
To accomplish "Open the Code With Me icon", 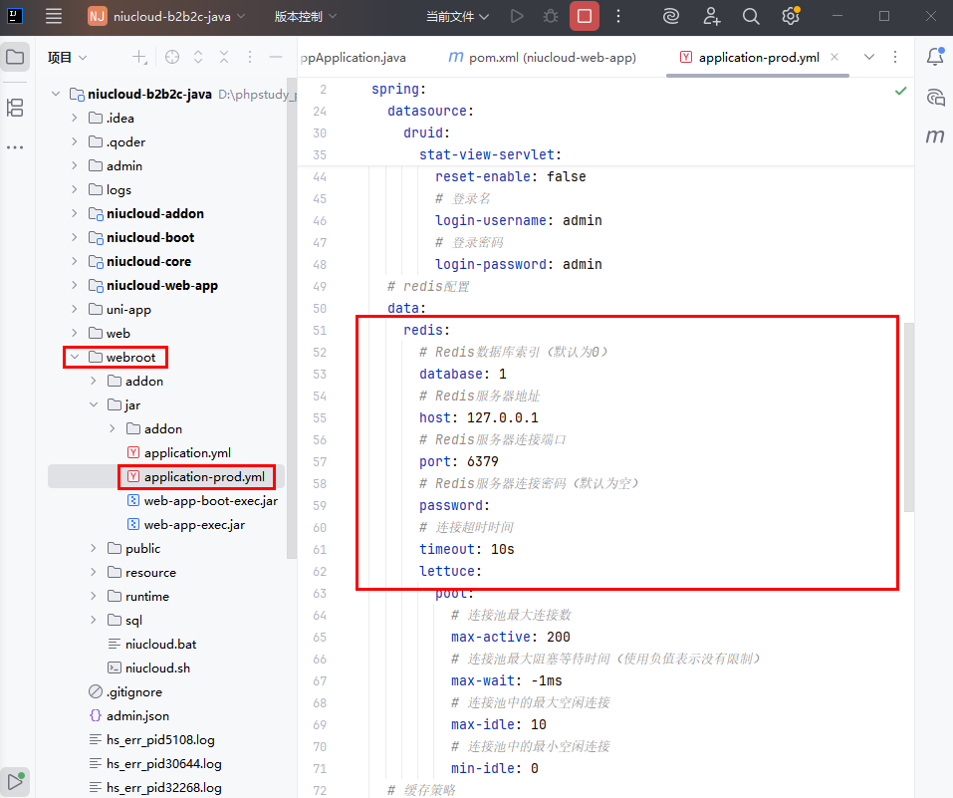I will pos(712,16).
